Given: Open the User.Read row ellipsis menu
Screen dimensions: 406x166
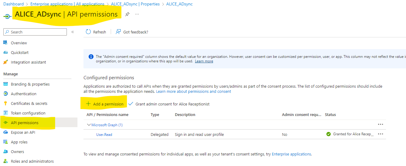Looking at the screenshot, I should pyautogui.click(x=381, y=134).
